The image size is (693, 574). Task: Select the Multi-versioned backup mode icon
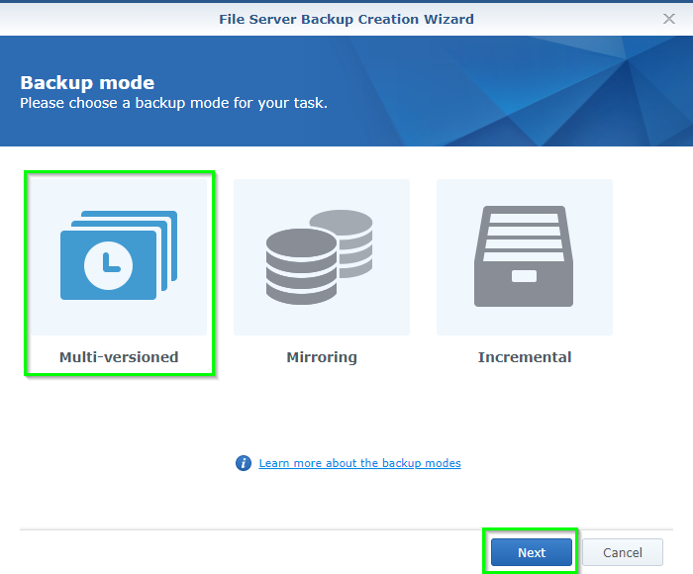coord(119,255)
